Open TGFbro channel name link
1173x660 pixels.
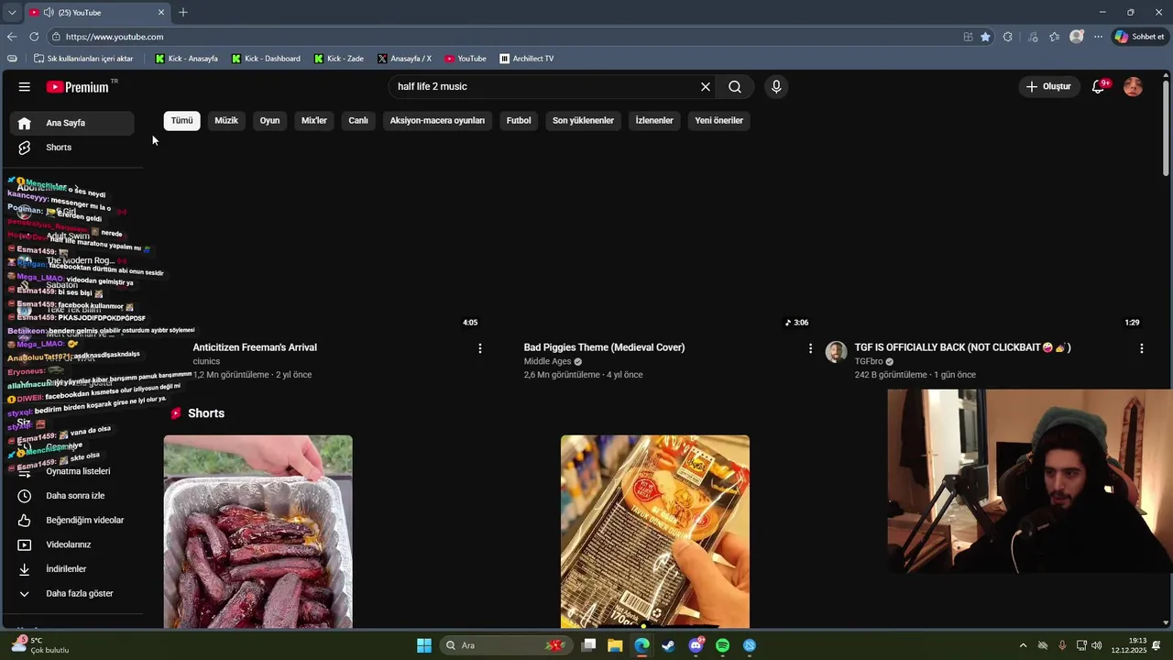click(x=869, y=361)
